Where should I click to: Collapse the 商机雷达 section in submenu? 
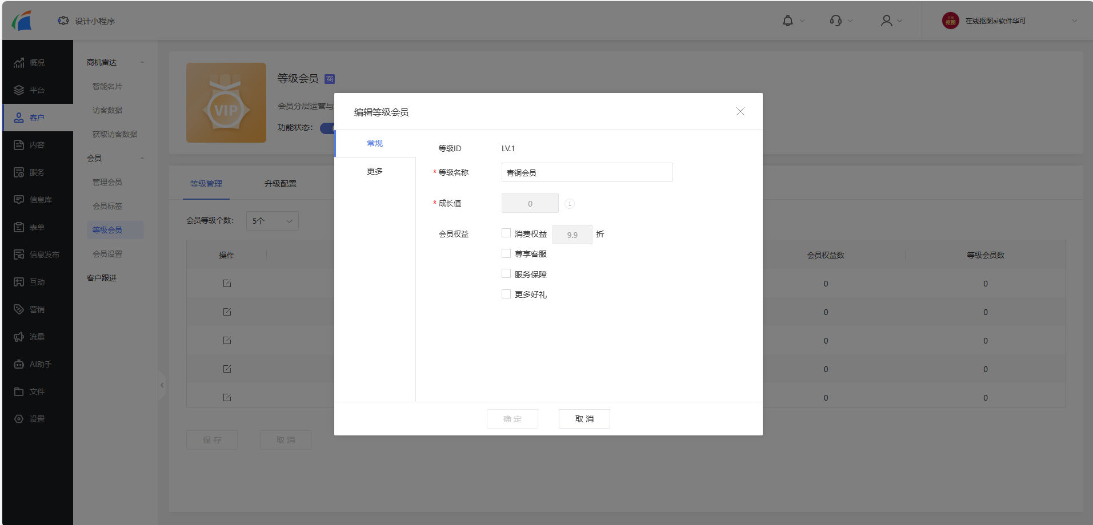(x=142, y=62)
